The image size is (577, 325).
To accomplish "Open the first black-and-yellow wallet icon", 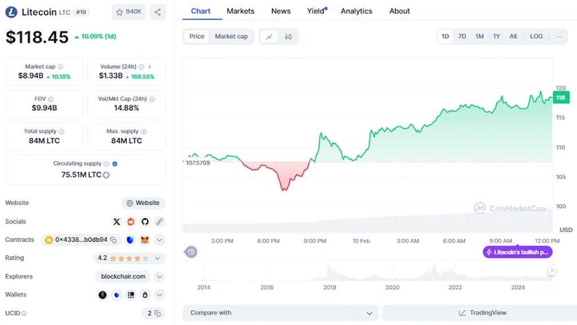I will tap(103, 295).
